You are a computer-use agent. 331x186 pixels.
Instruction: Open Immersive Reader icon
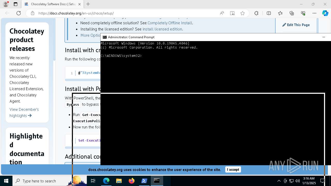pos(232,13)
